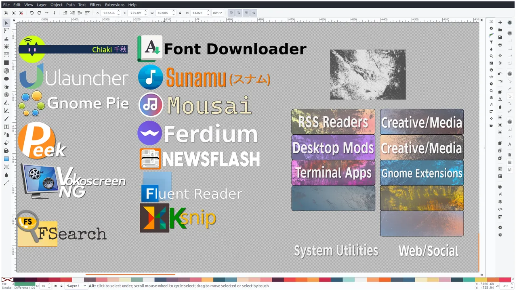Open the Path menu

point(70,5)
